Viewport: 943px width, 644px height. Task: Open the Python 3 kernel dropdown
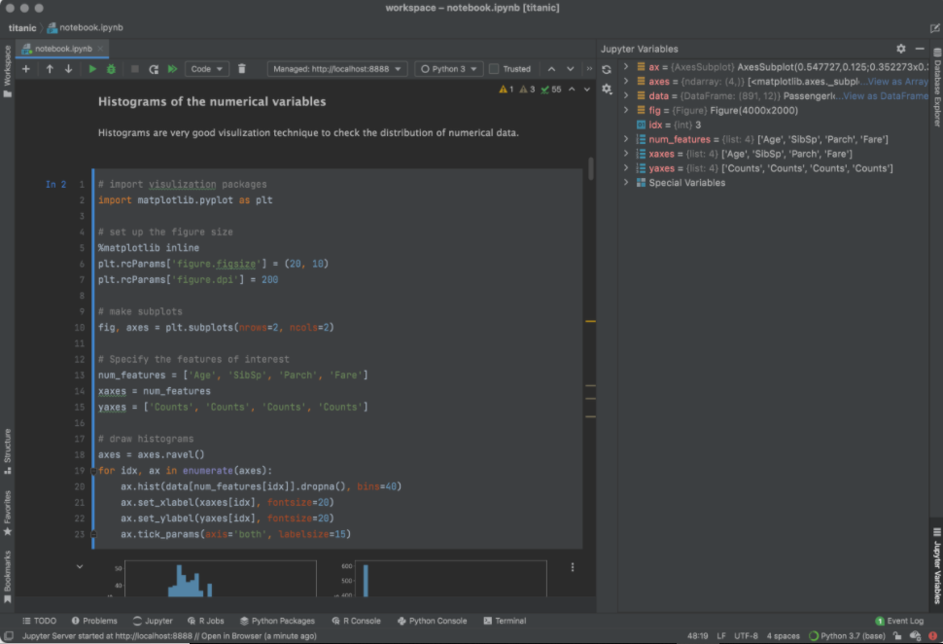(x=447, y=69)
